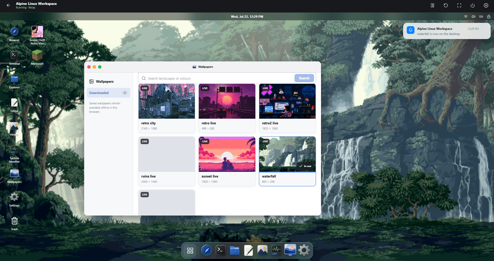
Task: Pause the Alpine Linux Workspace
Action: (432, 5)
